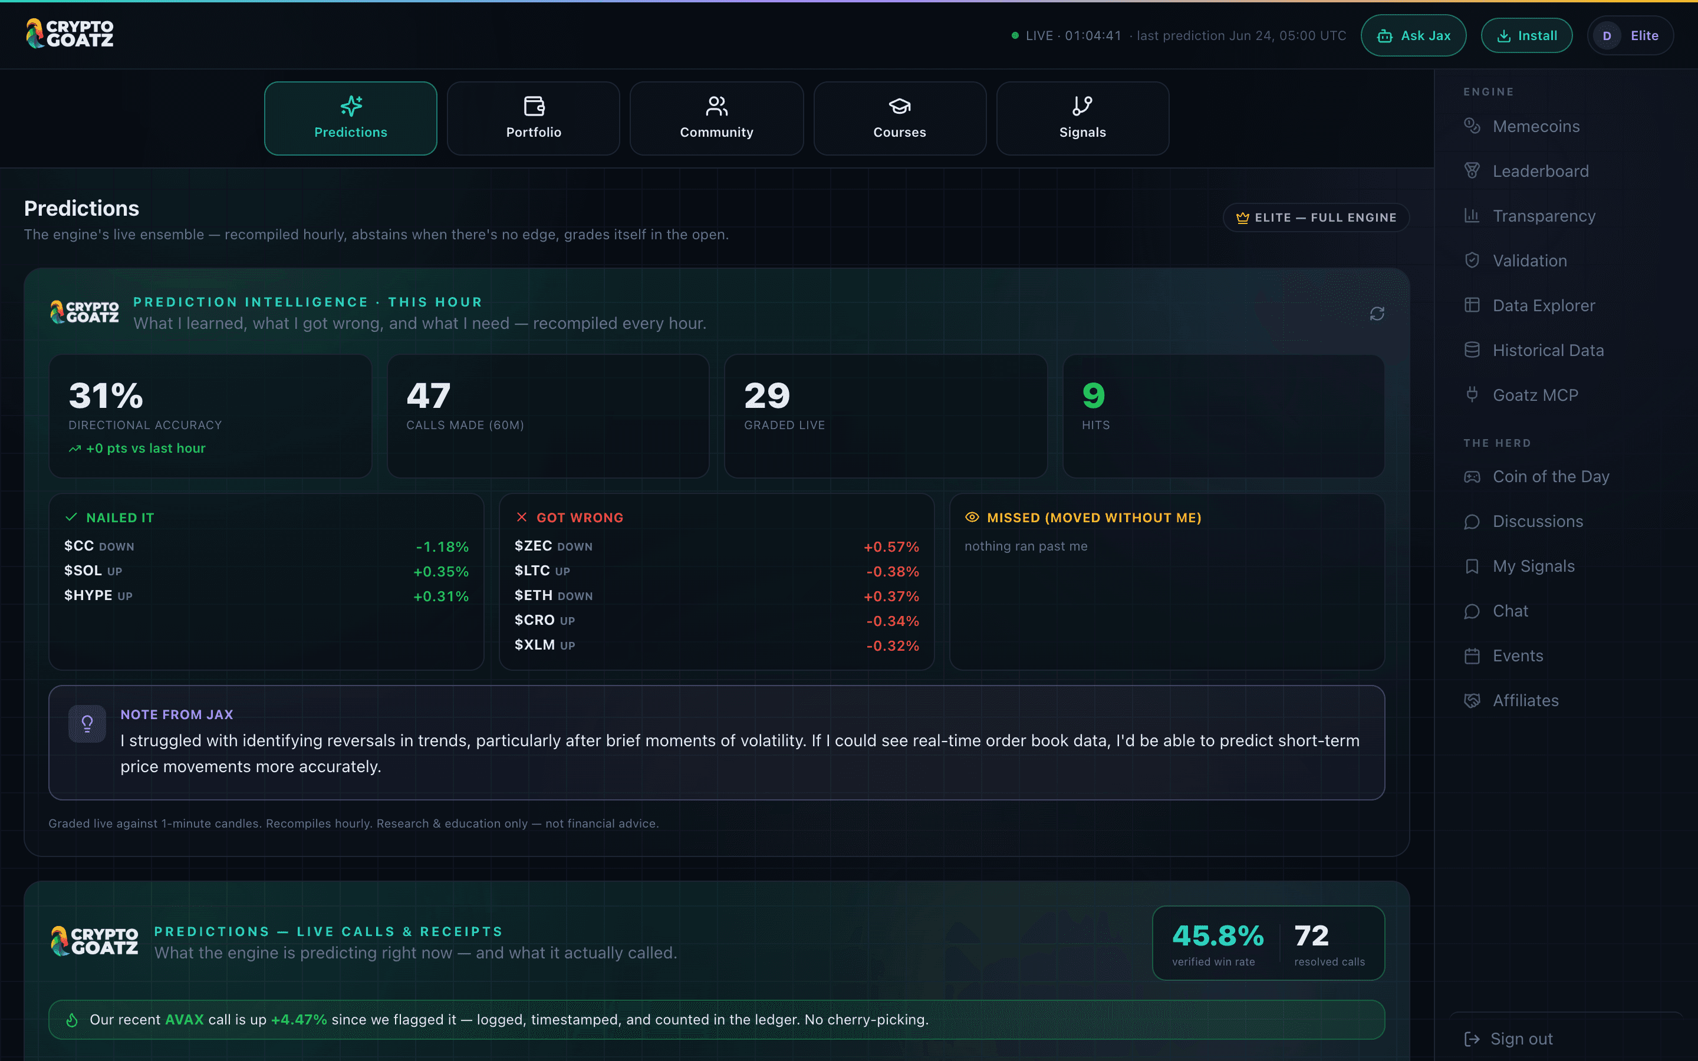Open Data Explorer link
Viewport: 1698px width, 1061px height.
click(1544, 305)
